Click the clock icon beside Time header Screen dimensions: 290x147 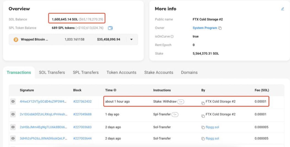click(115, 90)
